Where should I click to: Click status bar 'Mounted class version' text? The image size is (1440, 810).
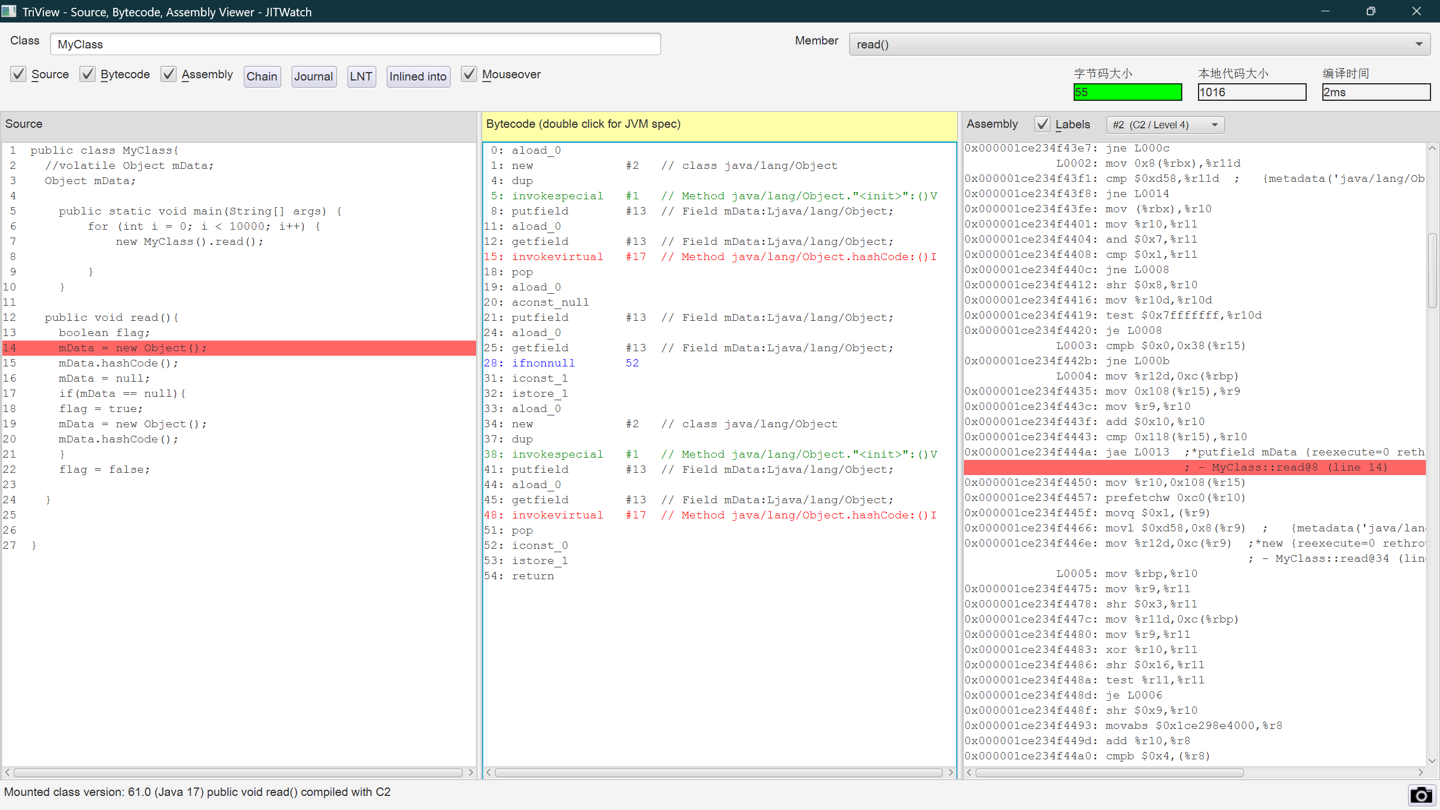(197, 792)
